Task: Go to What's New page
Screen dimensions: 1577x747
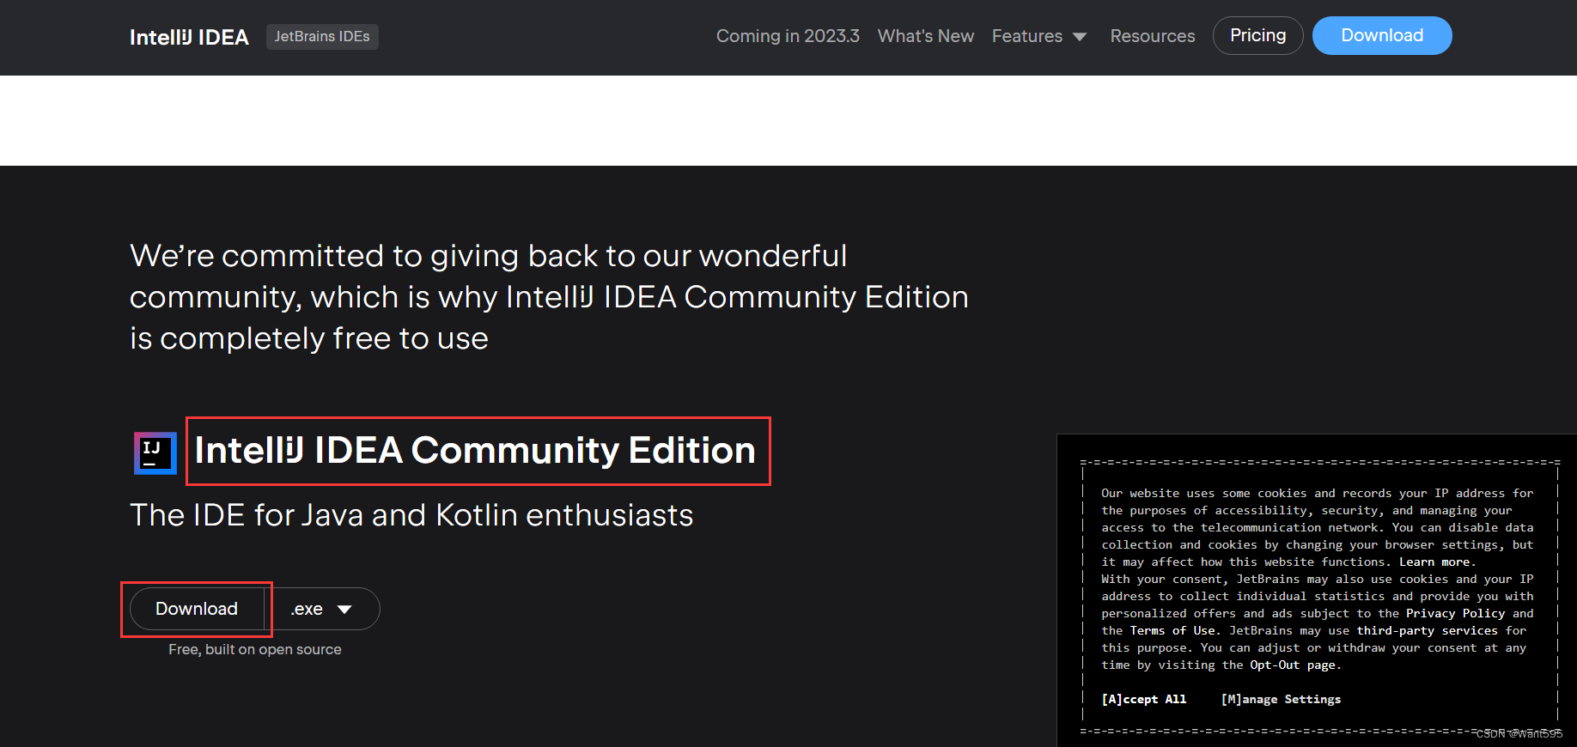Action: (x=926, y=36)
